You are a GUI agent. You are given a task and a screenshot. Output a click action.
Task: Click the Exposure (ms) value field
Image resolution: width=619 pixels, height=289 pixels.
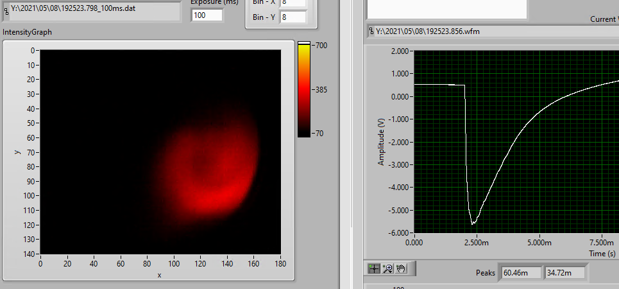coord(207,15)
